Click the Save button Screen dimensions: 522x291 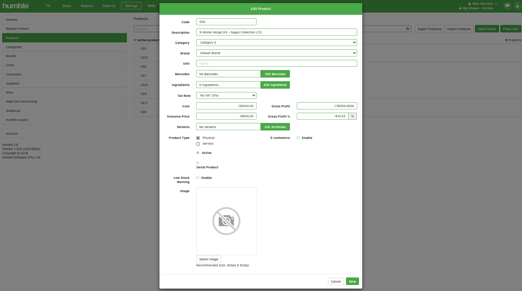point(352,281)
